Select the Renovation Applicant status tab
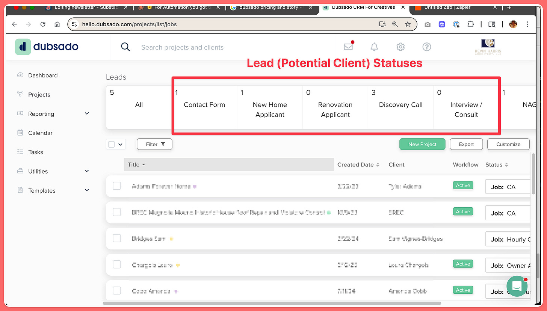This screenshot has height=311, width=547. pyautogui.click(x=335, y=107)
